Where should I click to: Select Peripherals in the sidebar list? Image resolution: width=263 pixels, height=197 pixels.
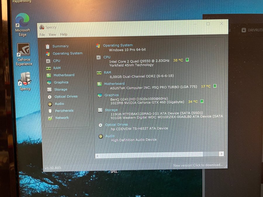pyautogui.click(x=64, y=111)
